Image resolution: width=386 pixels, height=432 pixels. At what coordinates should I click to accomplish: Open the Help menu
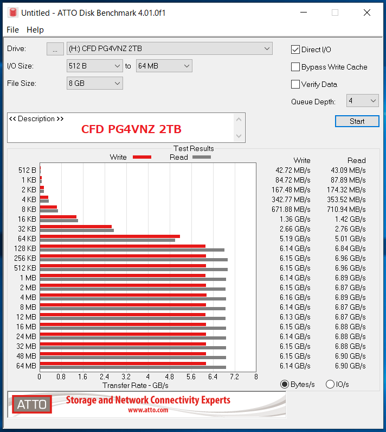35,30
